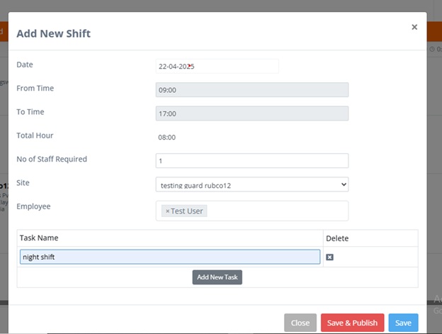Click the Total Hour label
442x334 pixels.
click(35, 135)
